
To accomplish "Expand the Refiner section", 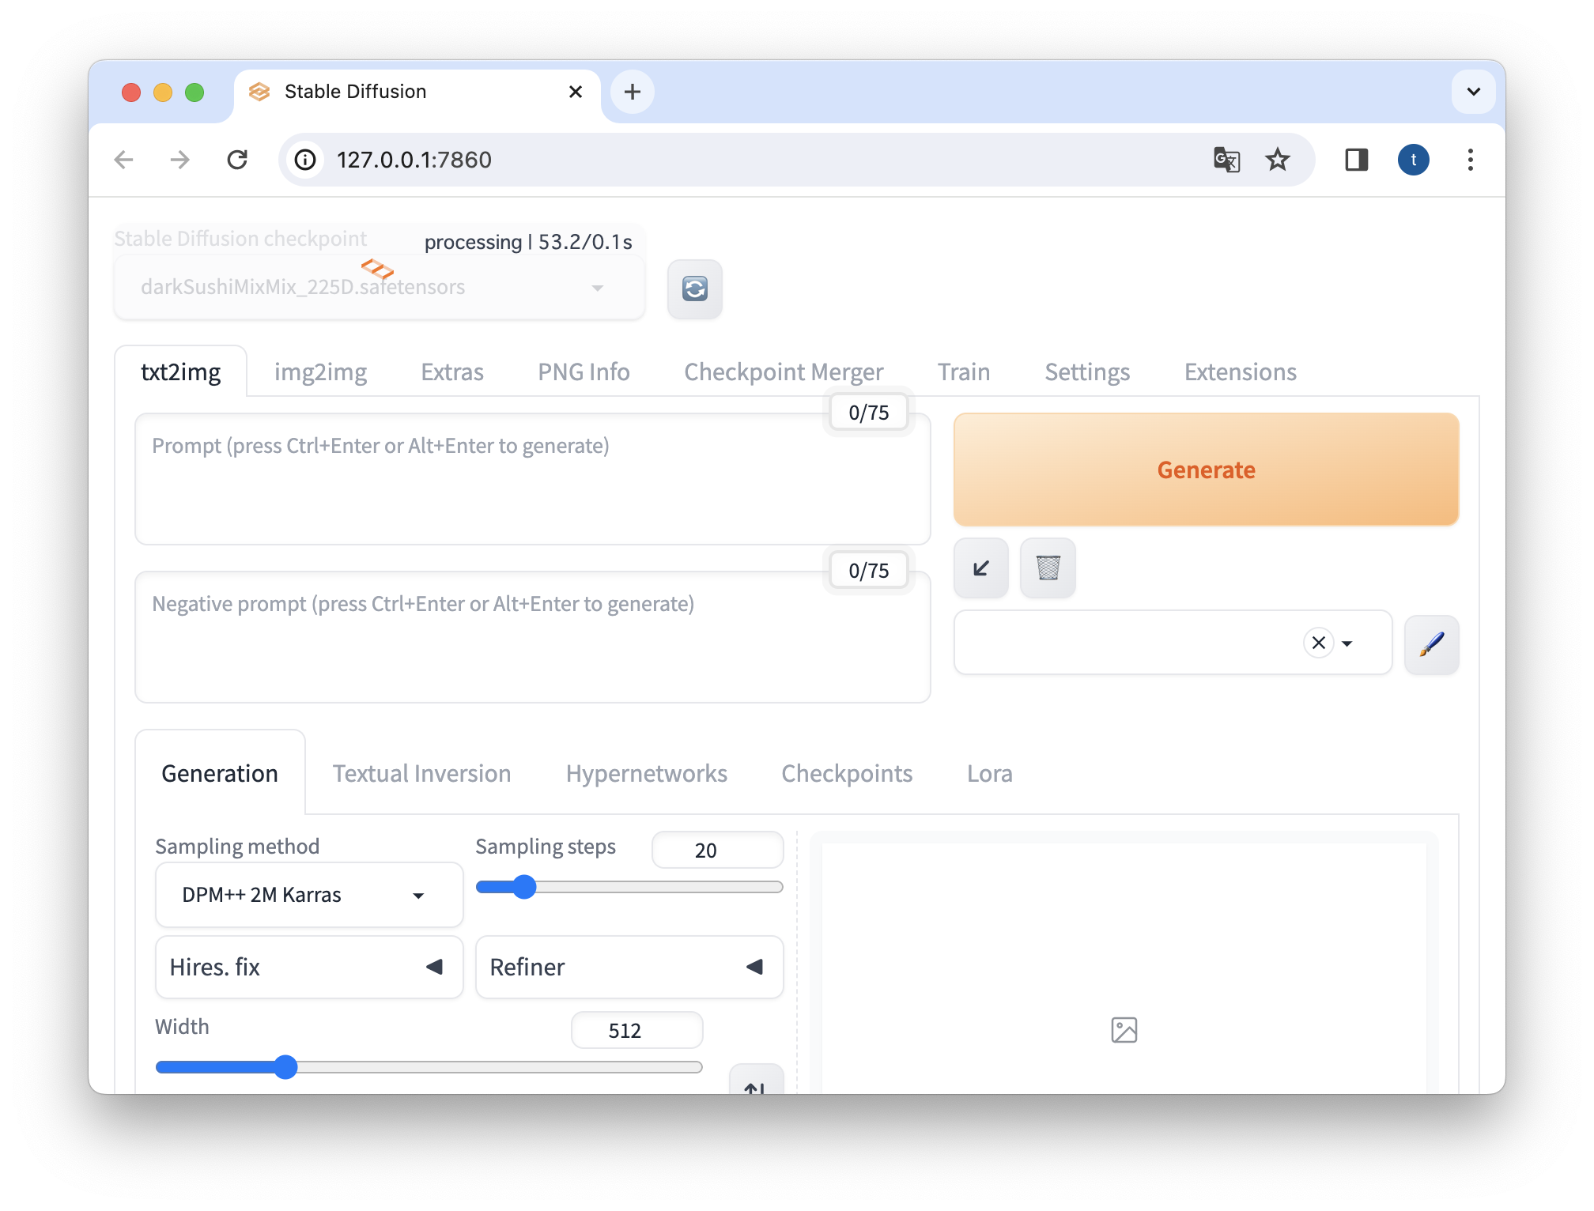I will tap(629, 967).
